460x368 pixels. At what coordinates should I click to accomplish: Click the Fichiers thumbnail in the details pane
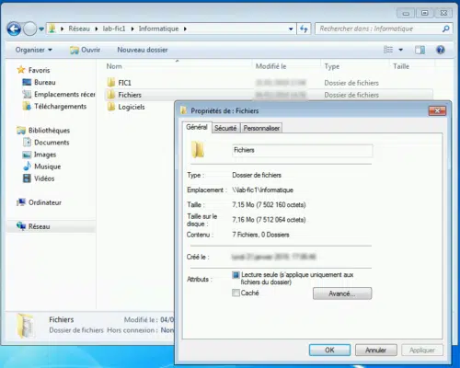pyautogui.click(x=26, y=325)
